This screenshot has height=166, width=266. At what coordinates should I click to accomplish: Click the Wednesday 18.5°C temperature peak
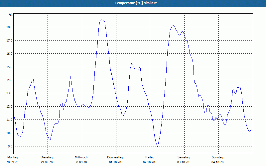[101, 20]
